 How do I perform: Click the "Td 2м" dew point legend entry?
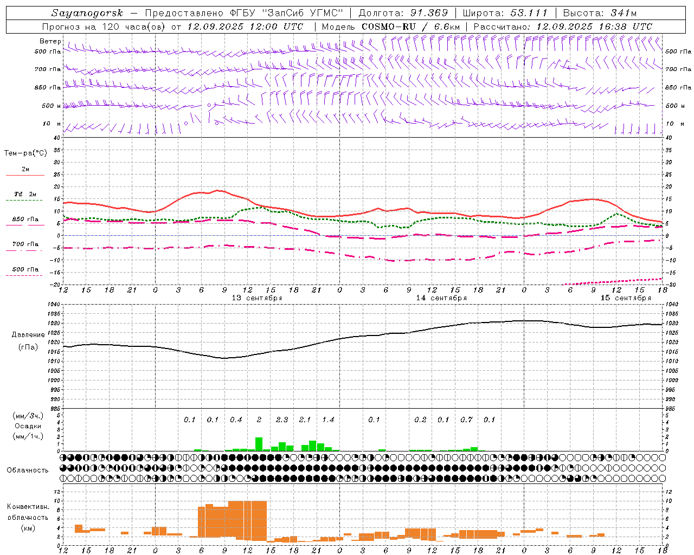(25, 194)
